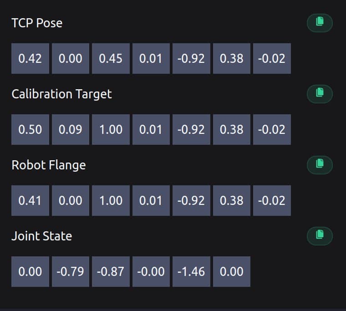Viewport: 346px width, 311px height.
Task: Select the 0.09 value in Calibration Target
Action: pyautogui.click(x=71, y=130)
